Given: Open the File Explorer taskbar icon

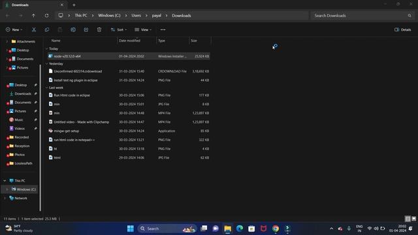Looking at the screenshot, I should click(228, 228).
